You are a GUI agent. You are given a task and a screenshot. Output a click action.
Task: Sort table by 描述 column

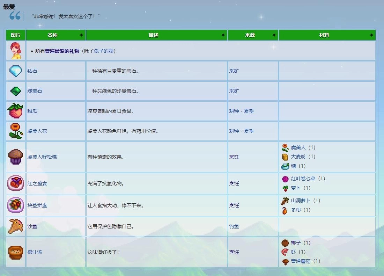[157, 35]
